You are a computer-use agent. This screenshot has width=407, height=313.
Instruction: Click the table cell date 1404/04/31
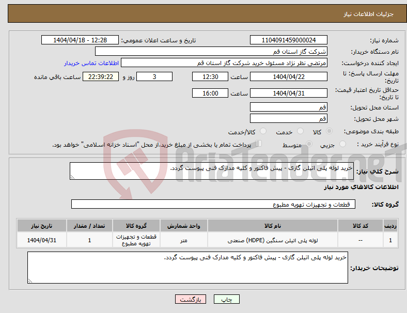tap(41, 240)
